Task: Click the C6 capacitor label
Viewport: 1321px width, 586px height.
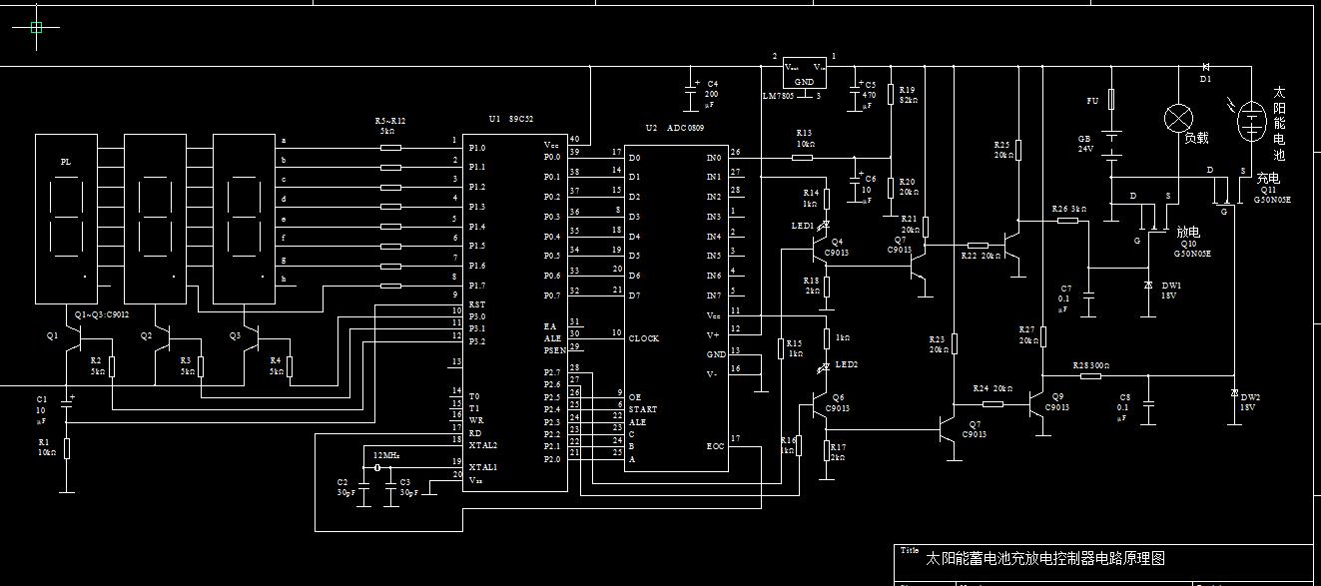Action: [870, 179]
